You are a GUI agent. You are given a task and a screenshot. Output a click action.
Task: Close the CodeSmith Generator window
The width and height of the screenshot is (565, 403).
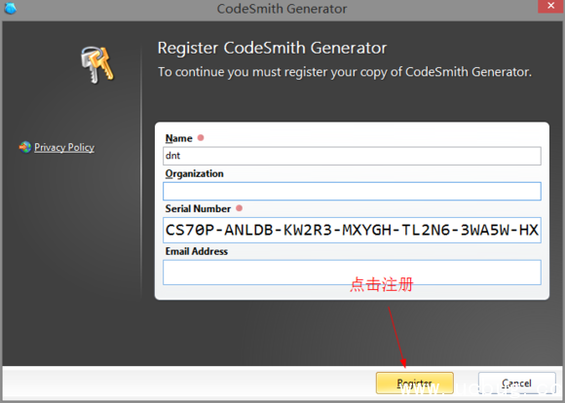550,6
